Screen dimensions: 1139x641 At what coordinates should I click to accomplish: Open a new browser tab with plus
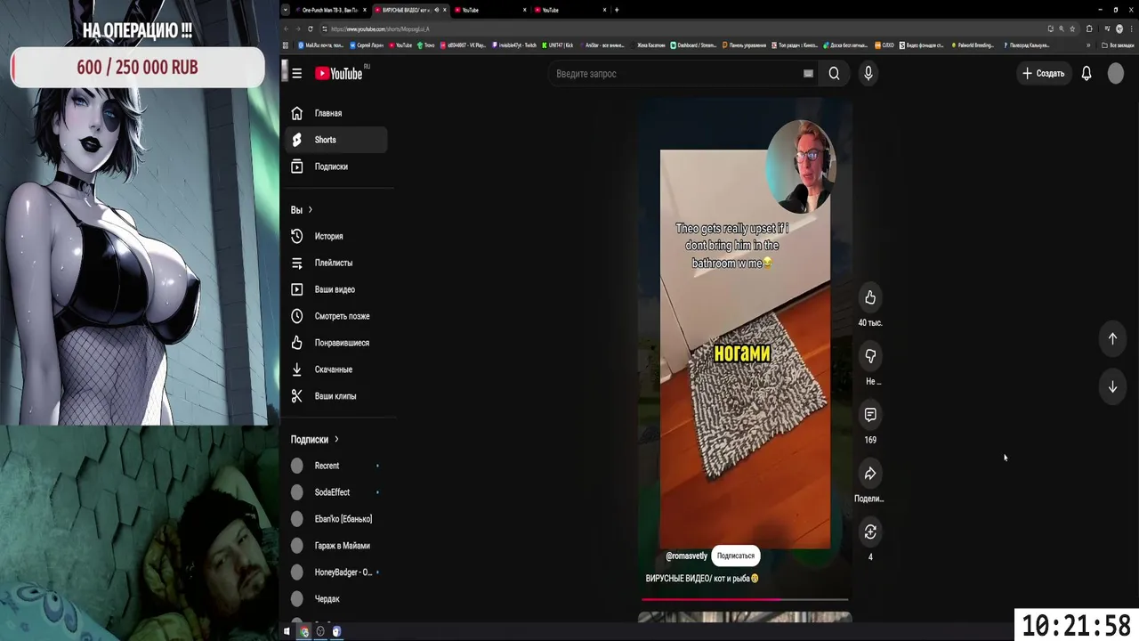[x=617, y=10]
